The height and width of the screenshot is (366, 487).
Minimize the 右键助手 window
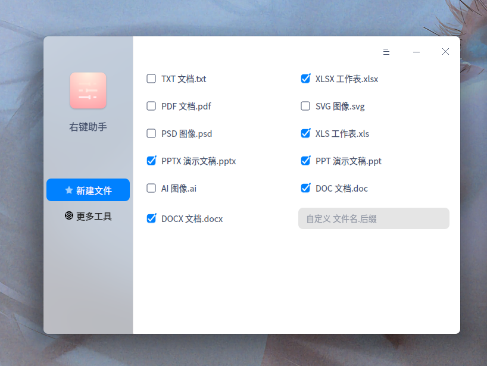[416, 52]
